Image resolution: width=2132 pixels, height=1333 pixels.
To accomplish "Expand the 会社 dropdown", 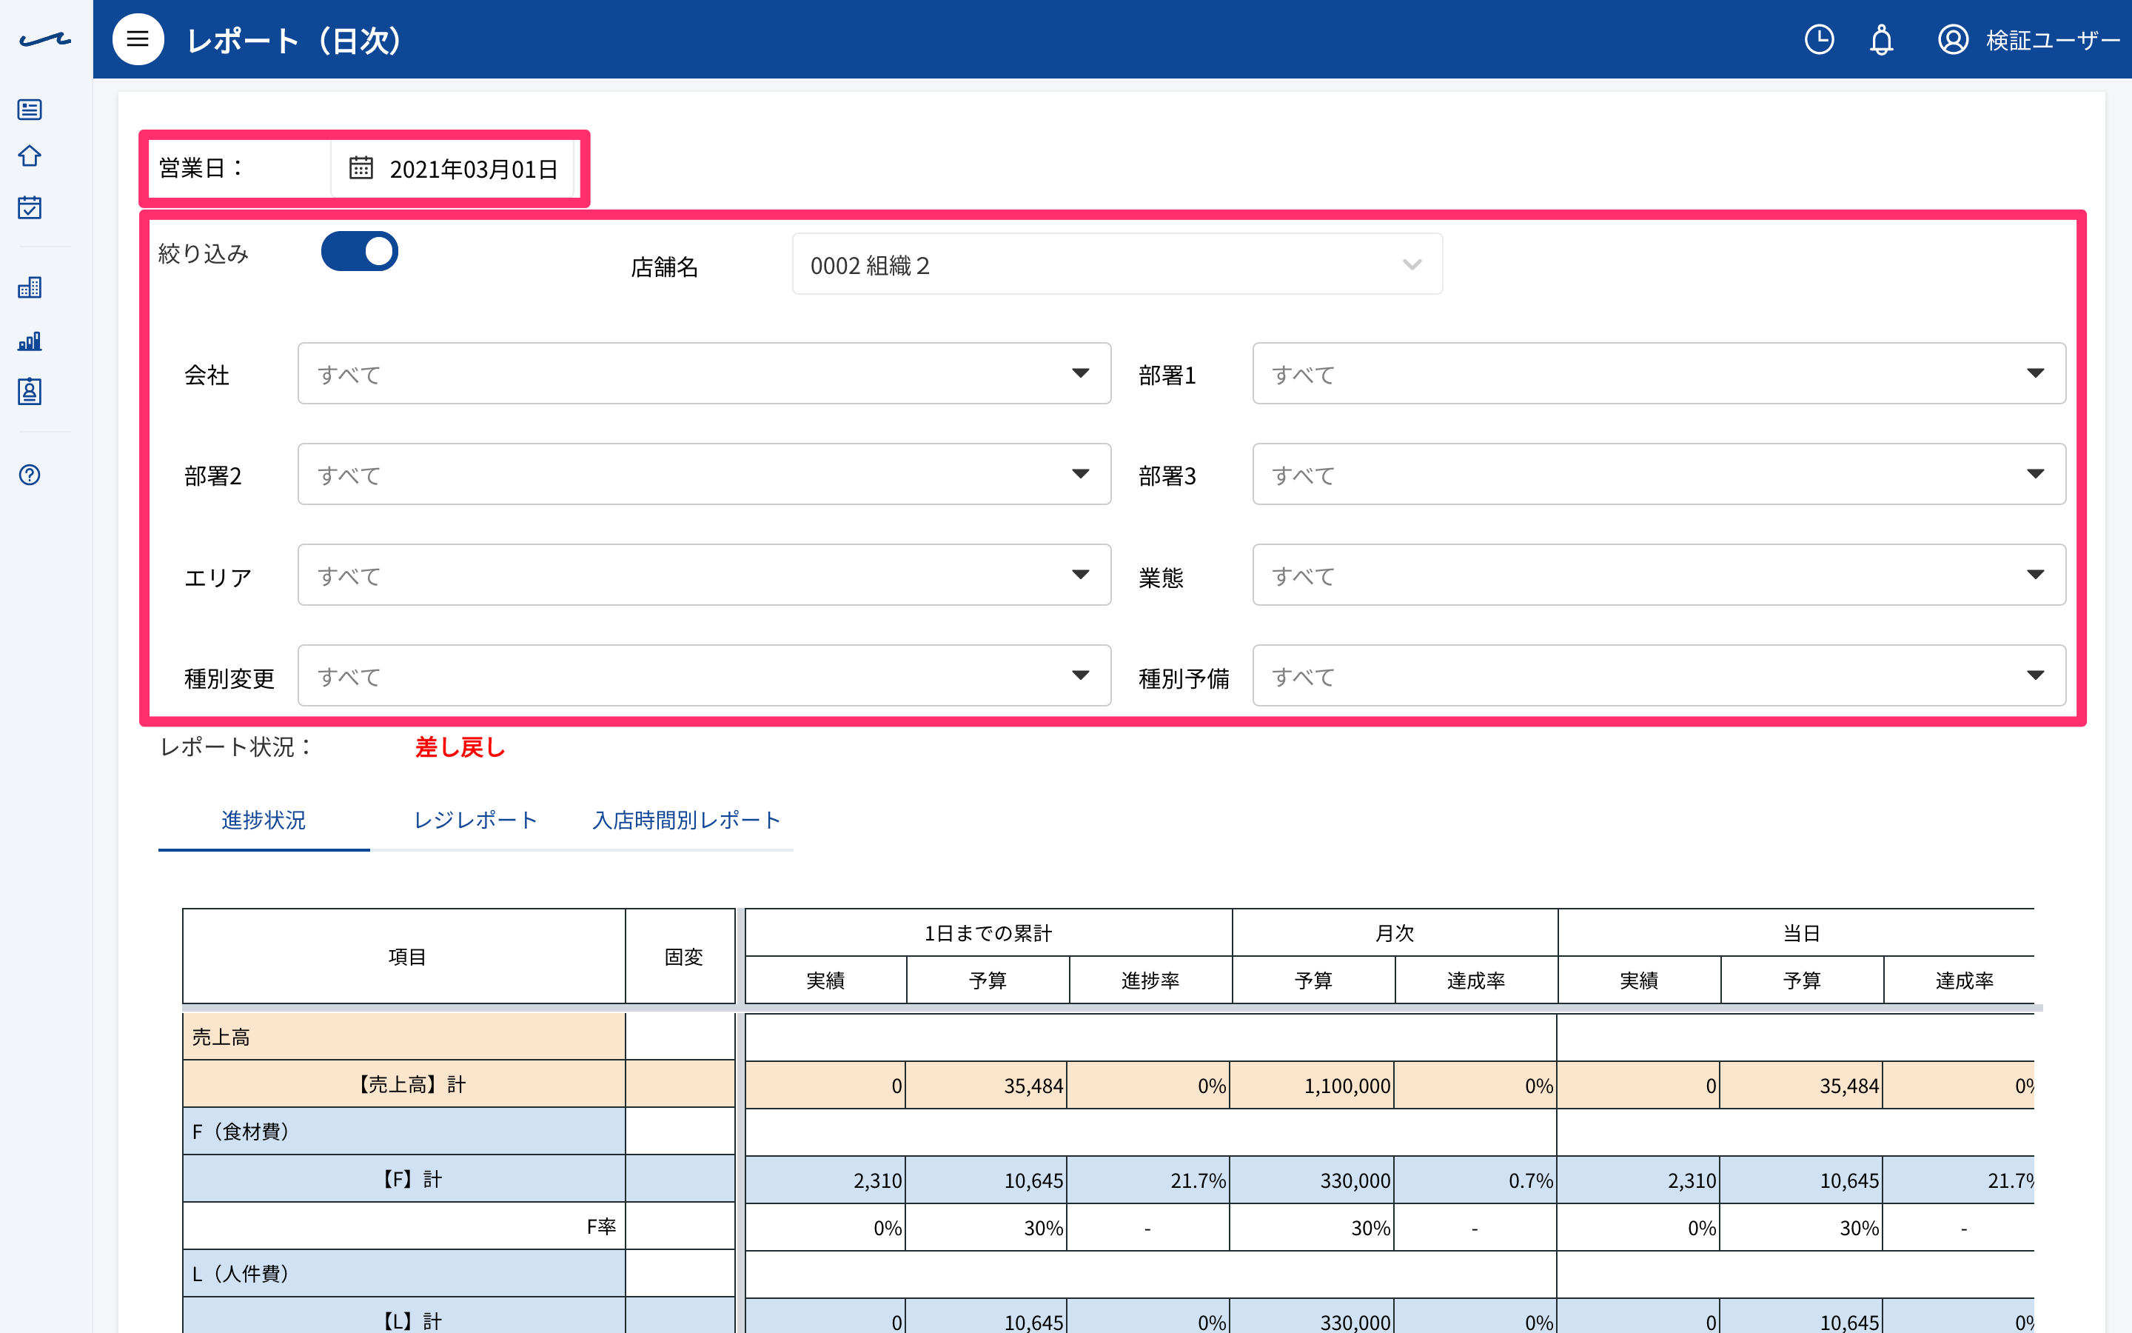I will pos(704,374).
